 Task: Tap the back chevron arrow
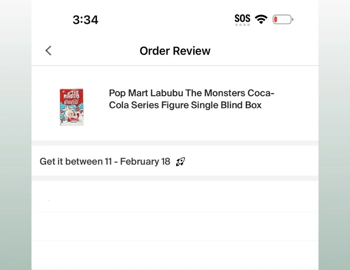48,51
